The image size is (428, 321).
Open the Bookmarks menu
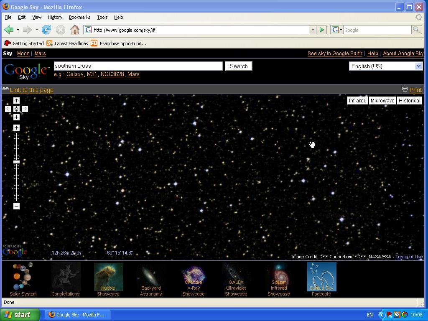coord(79,17)
